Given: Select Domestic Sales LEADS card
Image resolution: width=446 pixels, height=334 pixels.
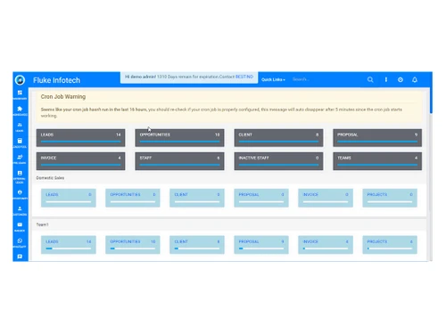Looking at the screenshot, I should coord(69,198).
